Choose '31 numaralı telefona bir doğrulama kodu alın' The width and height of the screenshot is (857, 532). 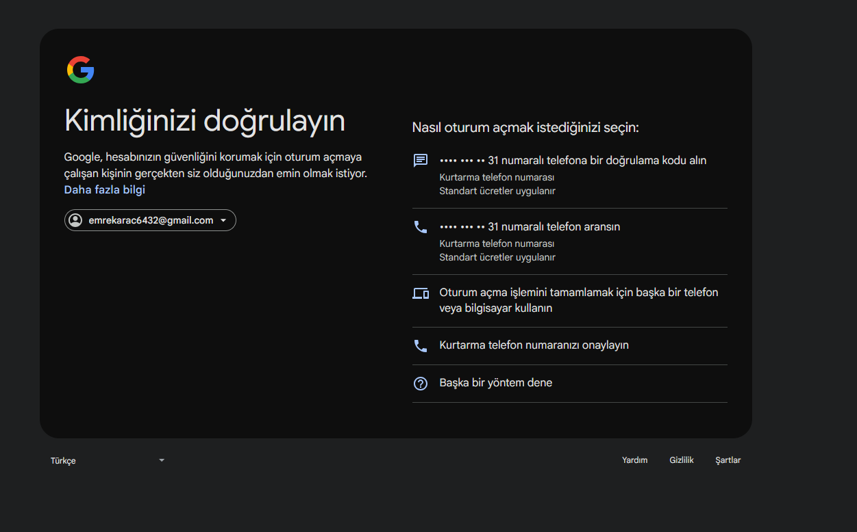click(569, 175)
